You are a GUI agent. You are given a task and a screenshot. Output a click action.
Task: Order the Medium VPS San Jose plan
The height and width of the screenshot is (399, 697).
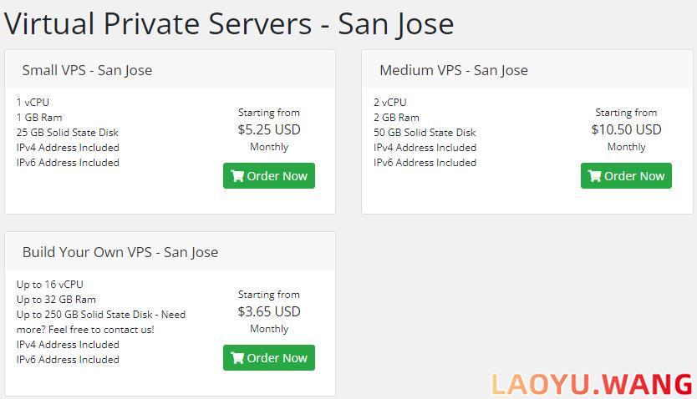(x=626, y=176)
